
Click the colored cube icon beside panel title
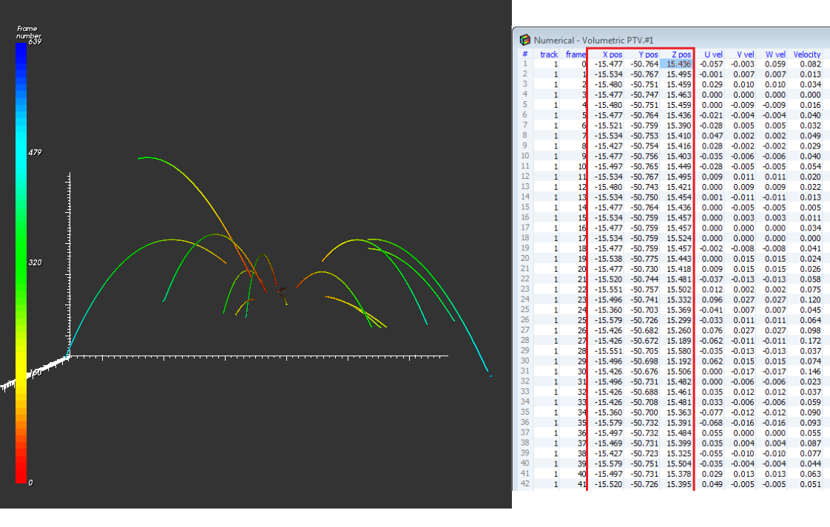525,39
